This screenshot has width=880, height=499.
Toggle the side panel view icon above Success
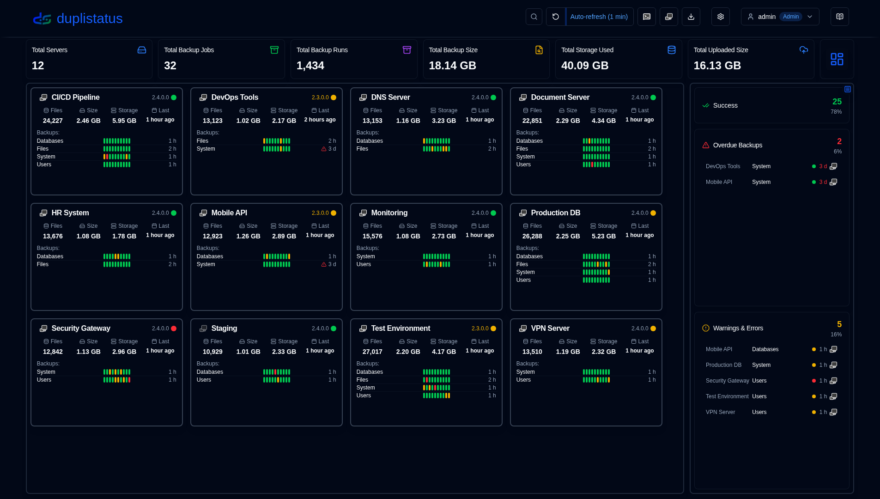847,89
